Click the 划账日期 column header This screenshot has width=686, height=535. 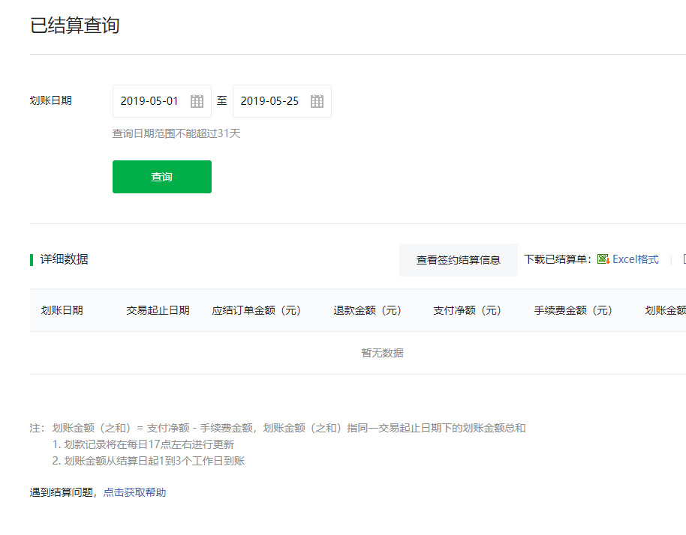click(62, 310)
